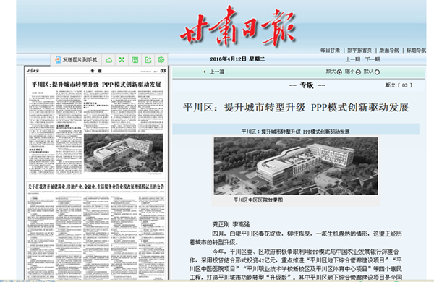The image size is (434, 282).
Task: Click the green cloud upload icon
Action: tap(109, 60)
